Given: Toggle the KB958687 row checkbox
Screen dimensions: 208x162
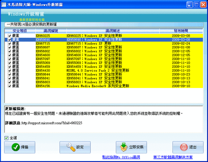Looking at the screenshot, I should click(9, 47).
